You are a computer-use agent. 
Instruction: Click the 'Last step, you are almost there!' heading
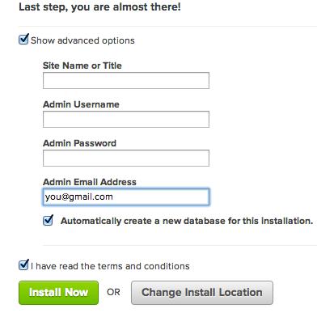99,6
